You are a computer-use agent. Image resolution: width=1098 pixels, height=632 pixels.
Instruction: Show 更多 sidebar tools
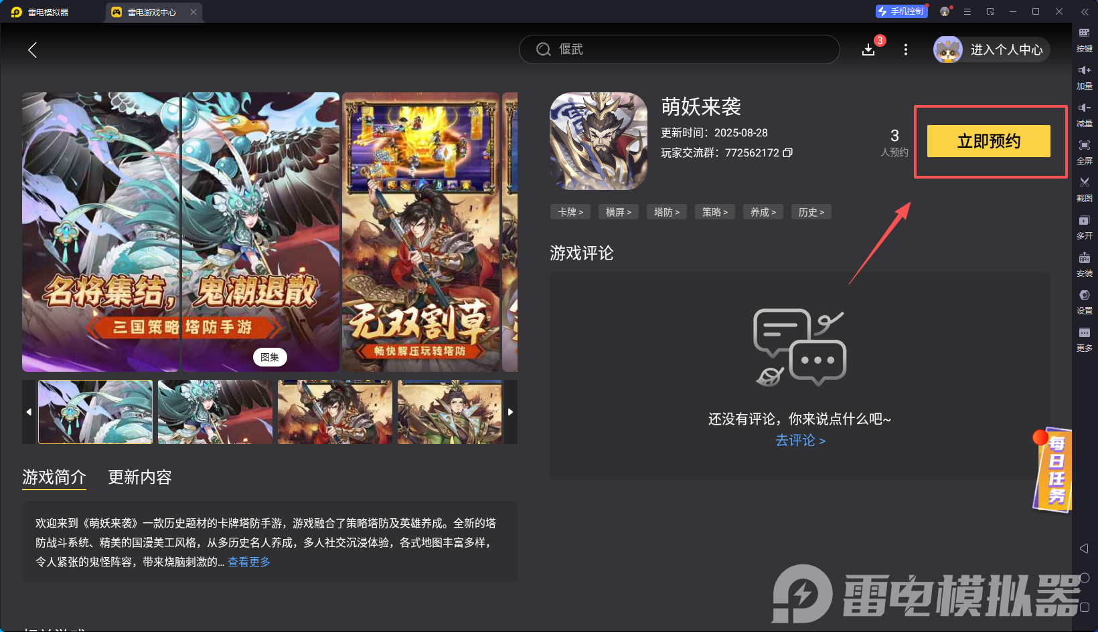tap(1085, 340)
